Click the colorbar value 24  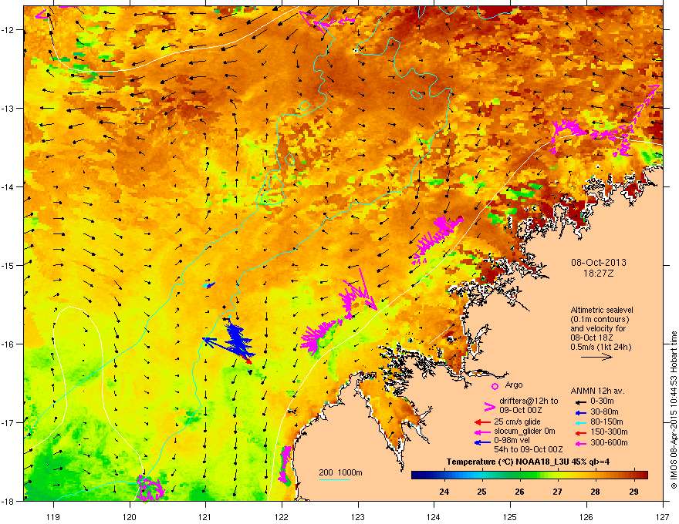point(444,492)
